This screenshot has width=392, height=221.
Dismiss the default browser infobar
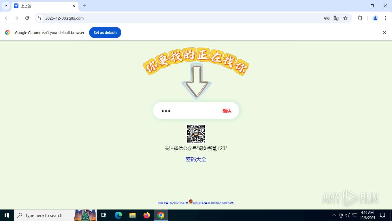[x=384, y=33]
